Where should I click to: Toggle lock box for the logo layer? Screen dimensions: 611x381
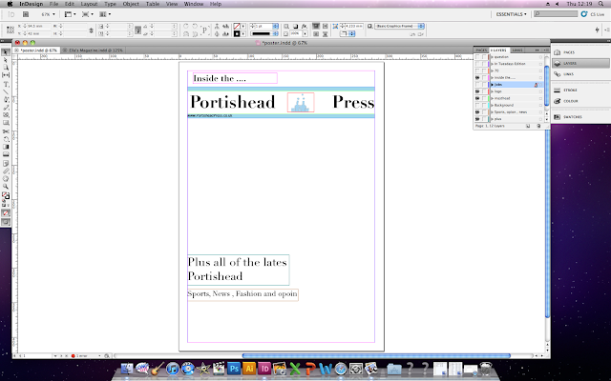click(484, 91)
